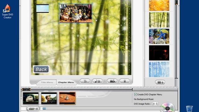Select the orange leaves background template
This screenshot has height=112, width=199.
[159, 5]
